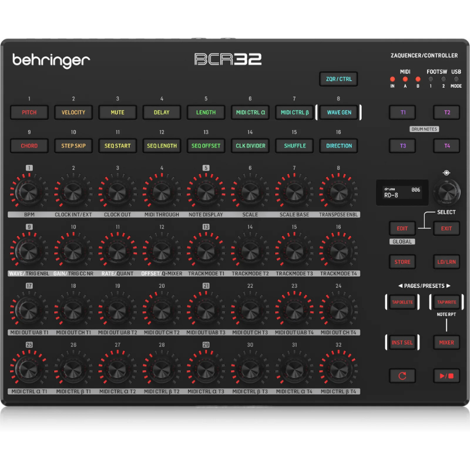470x470 pixels.
Task: Click the TRACKMODE T2 knob 14
Action: tap(250, 251)
